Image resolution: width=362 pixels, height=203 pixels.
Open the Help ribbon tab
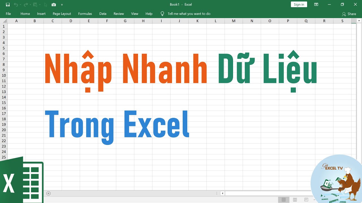pos(149,14)
